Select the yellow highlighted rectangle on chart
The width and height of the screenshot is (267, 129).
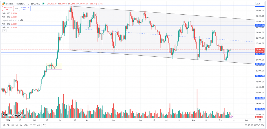pos(54,66)
